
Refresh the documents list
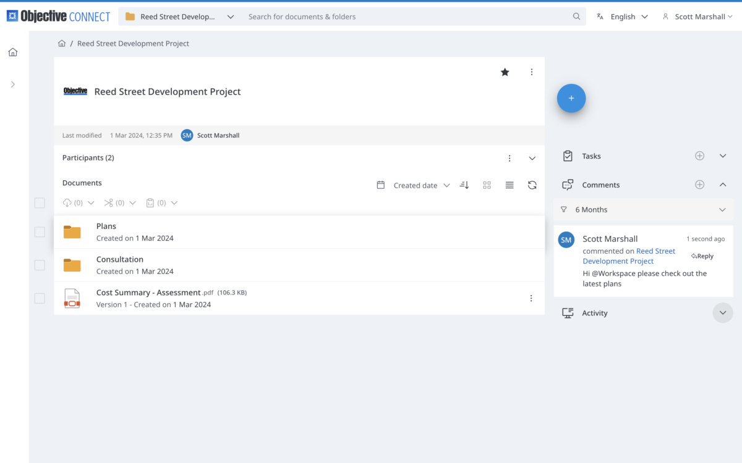tap(532, 185)
